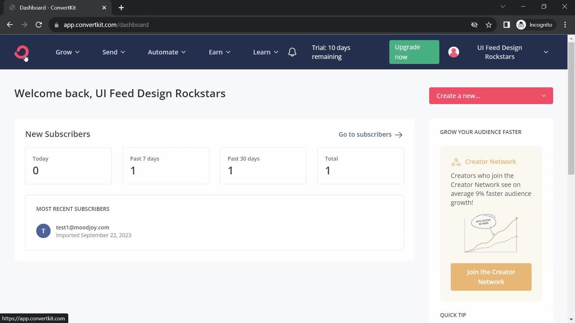Open a new browser tab
This screenshot has width=575, height=323.
(121, 8)
